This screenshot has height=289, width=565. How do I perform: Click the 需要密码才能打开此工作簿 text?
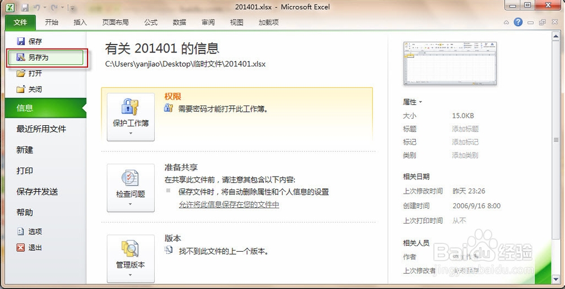(223, 109)
